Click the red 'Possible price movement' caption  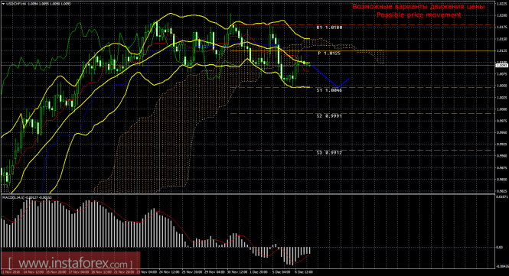pos(419,15)
